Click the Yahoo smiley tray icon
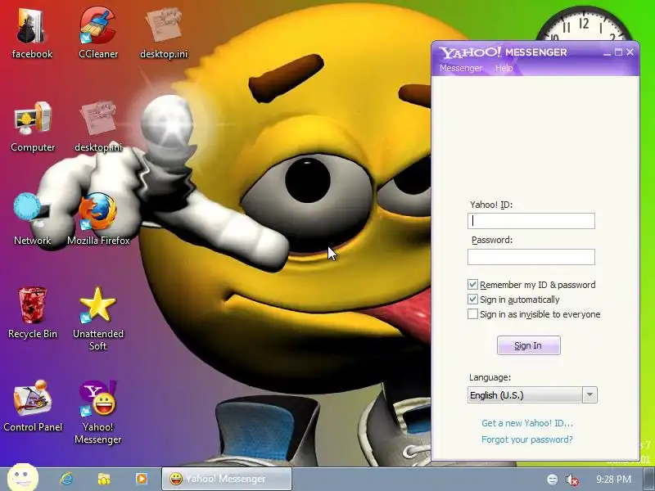This screenshot has width=655, height=491. tap(552, 480)
